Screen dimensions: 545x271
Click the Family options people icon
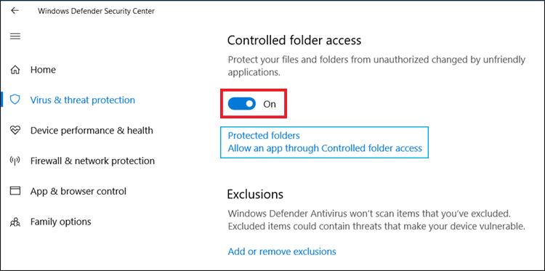click(x=15, y=222)
